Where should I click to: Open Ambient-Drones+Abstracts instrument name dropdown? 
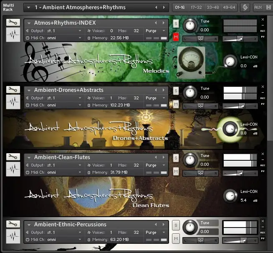tap(29, 90)
